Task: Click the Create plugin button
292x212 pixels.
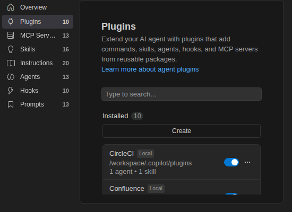Action: pos(182,131)
